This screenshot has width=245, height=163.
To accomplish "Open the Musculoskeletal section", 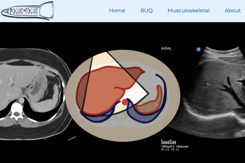I will coord(189,11).
